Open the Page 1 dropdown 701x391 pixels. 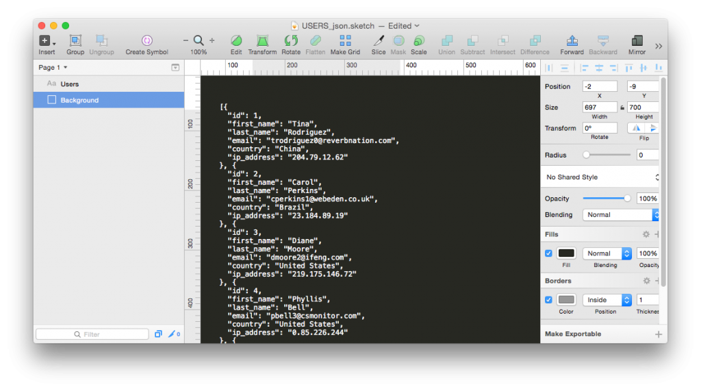pyautogui.click(x=53, y=68)
